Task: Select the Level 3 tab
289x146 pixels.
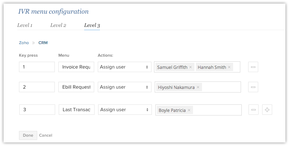Action: click(92, 25)
